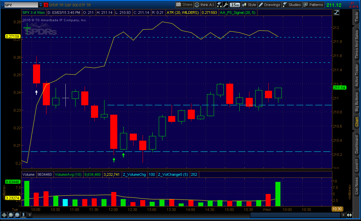Expand the symbol selector dropdown arrows

pyautogui.click(x=40, y=5)
